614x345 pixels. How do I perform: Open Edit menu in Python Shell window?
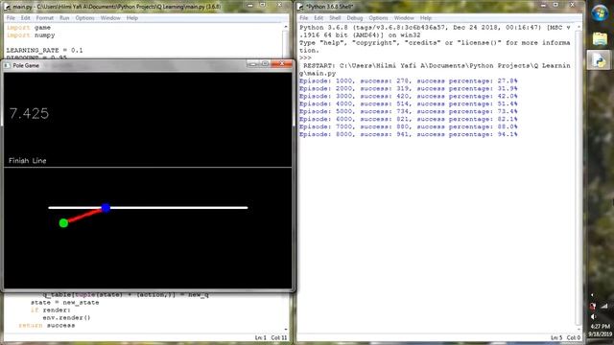(x=319, y=18)
